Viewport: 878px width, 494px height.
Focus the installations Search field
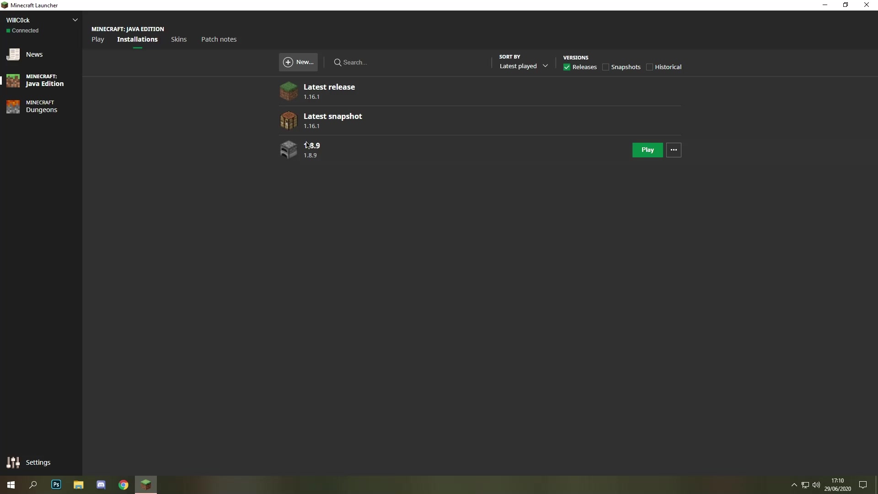412,62
